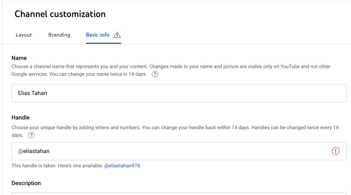The image size is (351, 195).
Task: Open the Layout tab
Action: [x=24, y=35]
